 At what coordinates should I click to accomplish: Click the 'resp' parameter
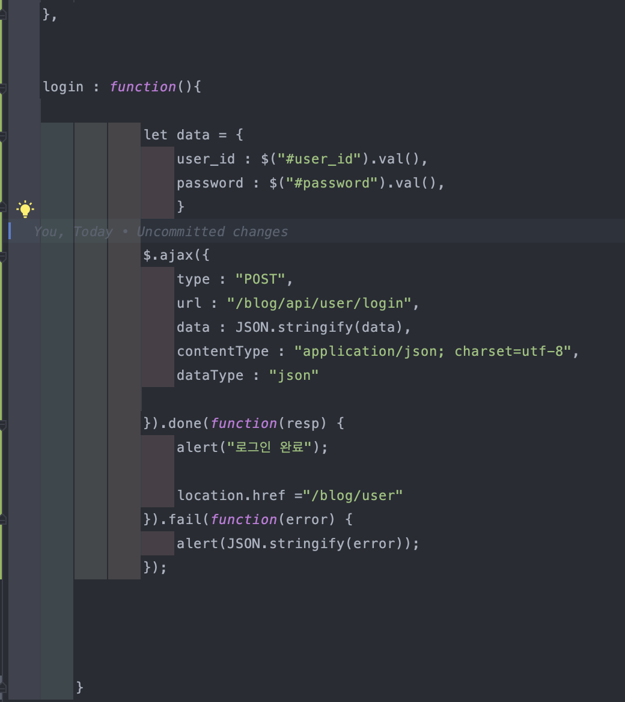302,424
